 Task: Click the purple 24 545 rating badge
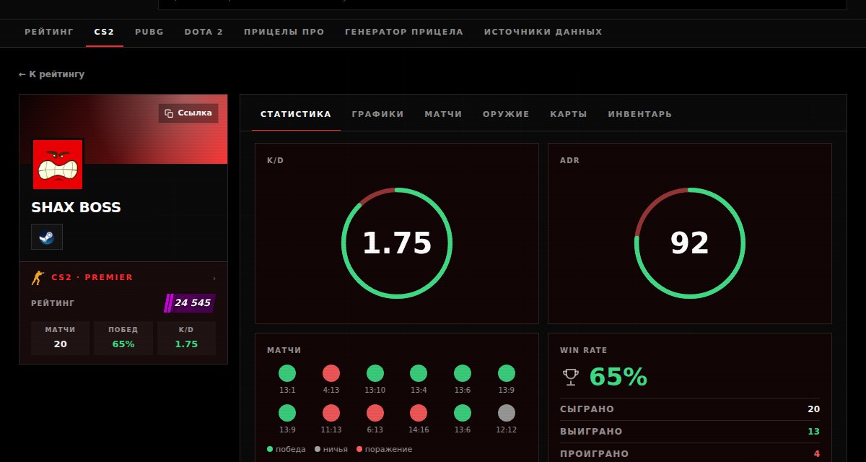(191, 303)
